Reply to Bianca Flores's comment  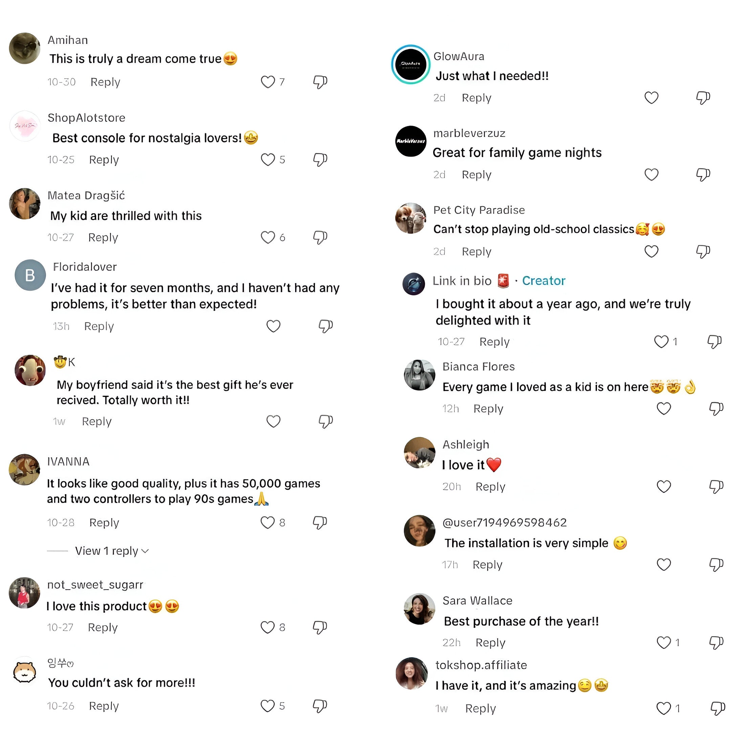(x=488, y=408)
